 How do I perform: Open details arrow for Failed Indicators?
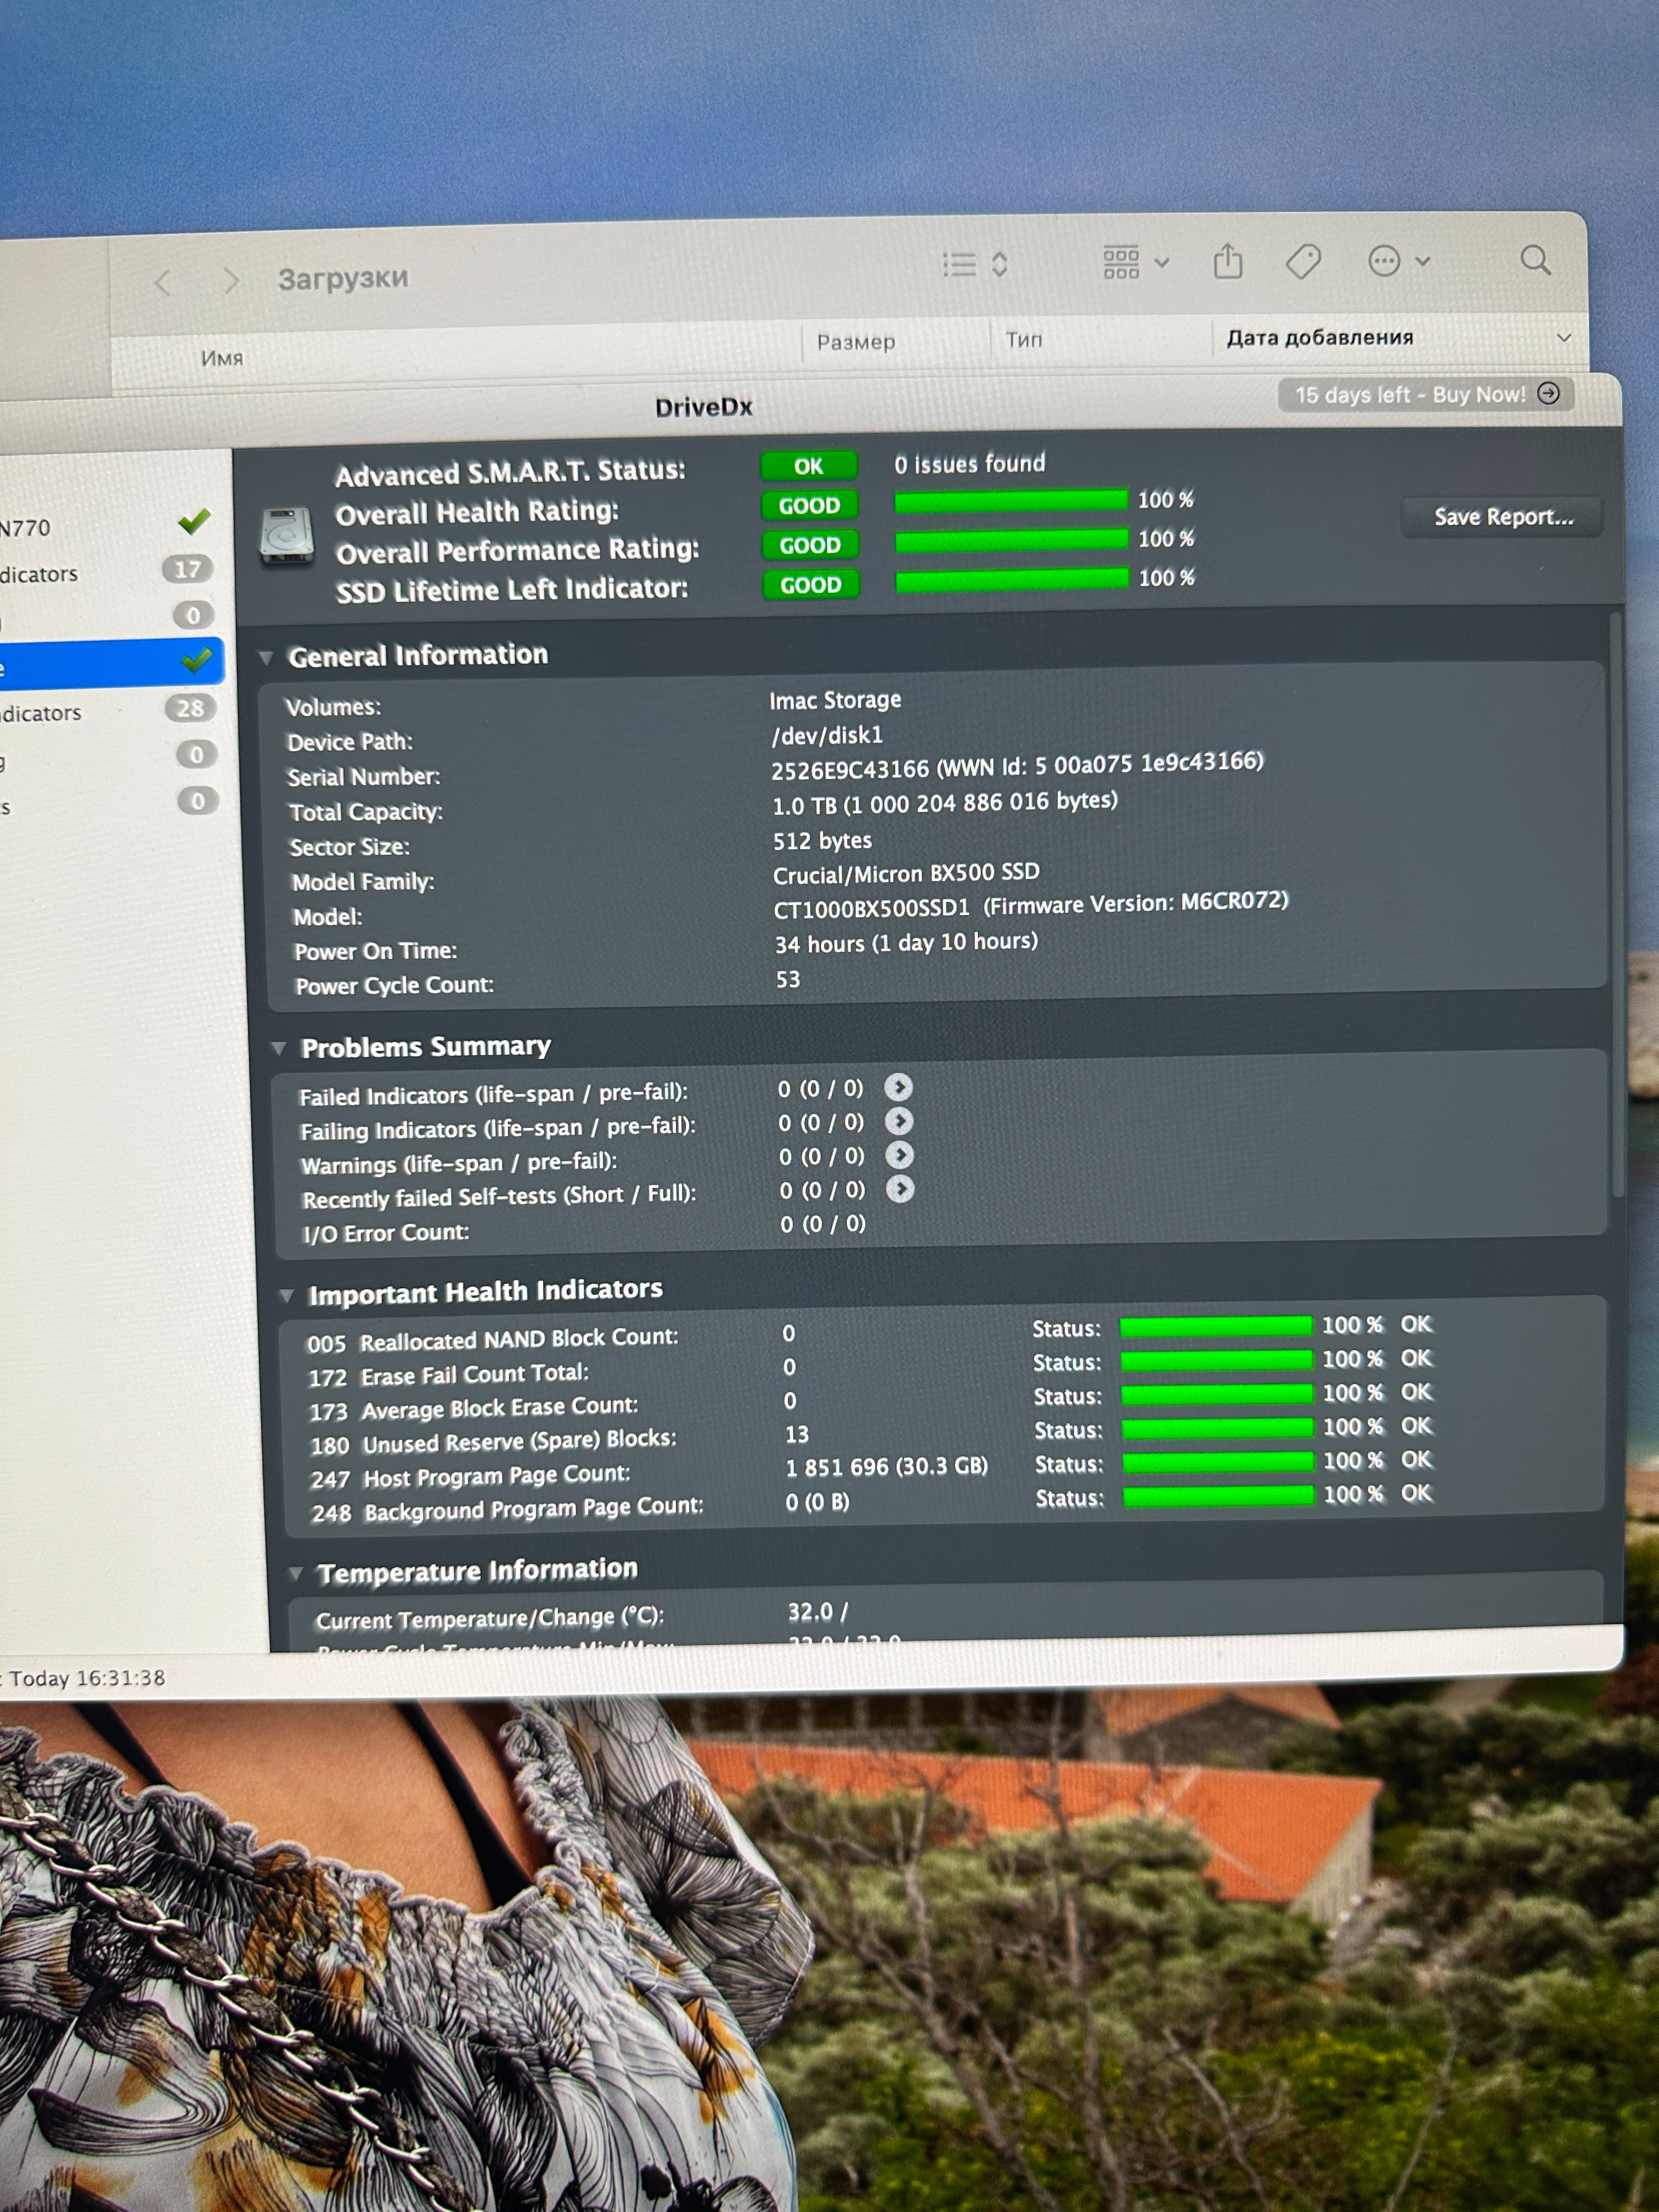898,1087
